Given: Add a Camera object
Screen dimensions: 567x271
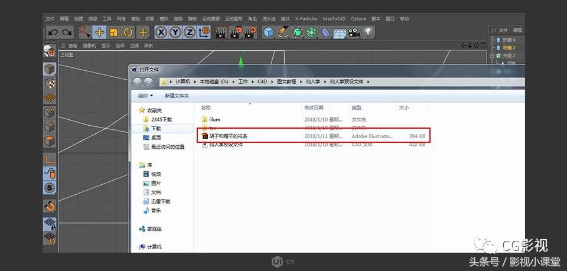Looking at the screenshot, I should coord(354,33).
